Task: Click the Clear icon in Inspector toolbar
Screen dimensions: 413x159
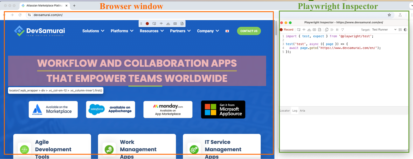Action: click(x=400, y=30)
